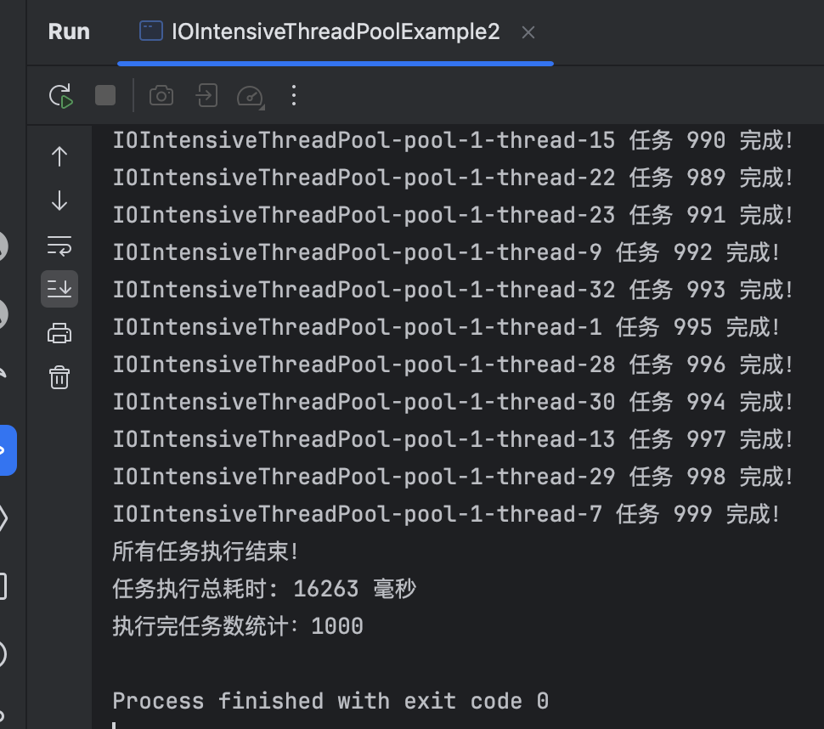Click the Run tool window title
The image size is (824, 729).
click(69, 32)
